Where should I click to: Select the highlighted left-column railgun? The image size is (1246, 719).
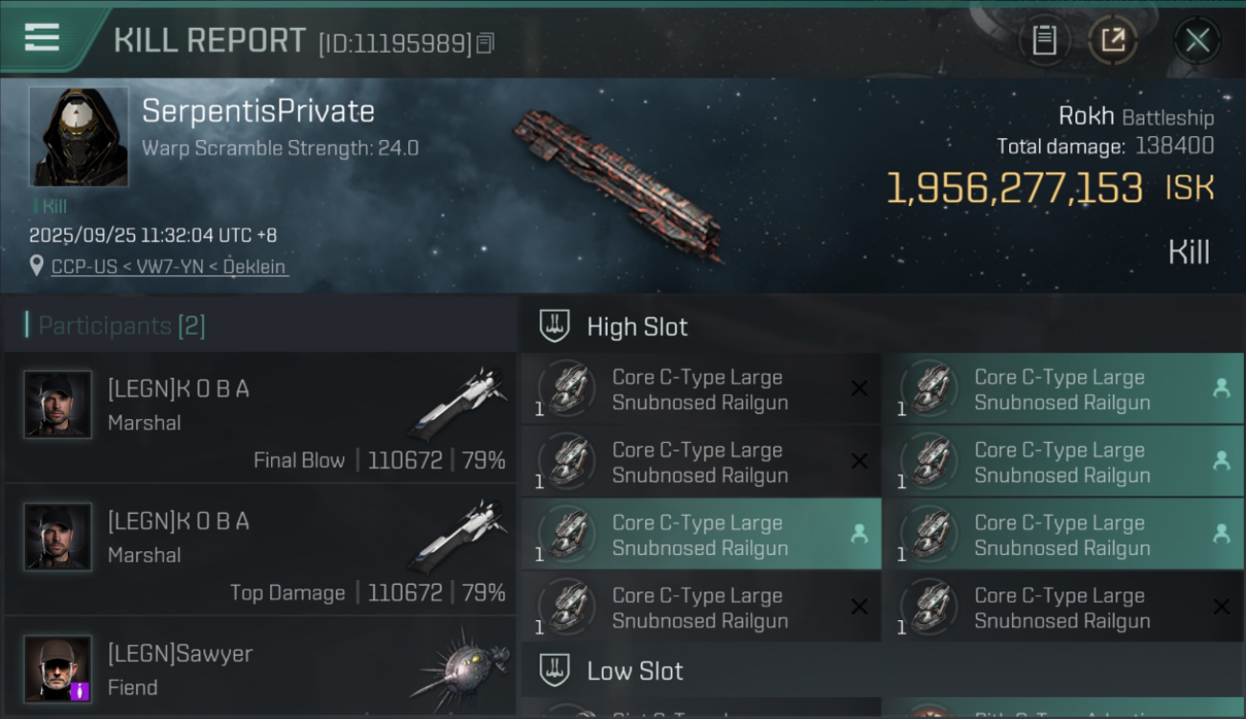pyautogui.click(x=701, y=535)
